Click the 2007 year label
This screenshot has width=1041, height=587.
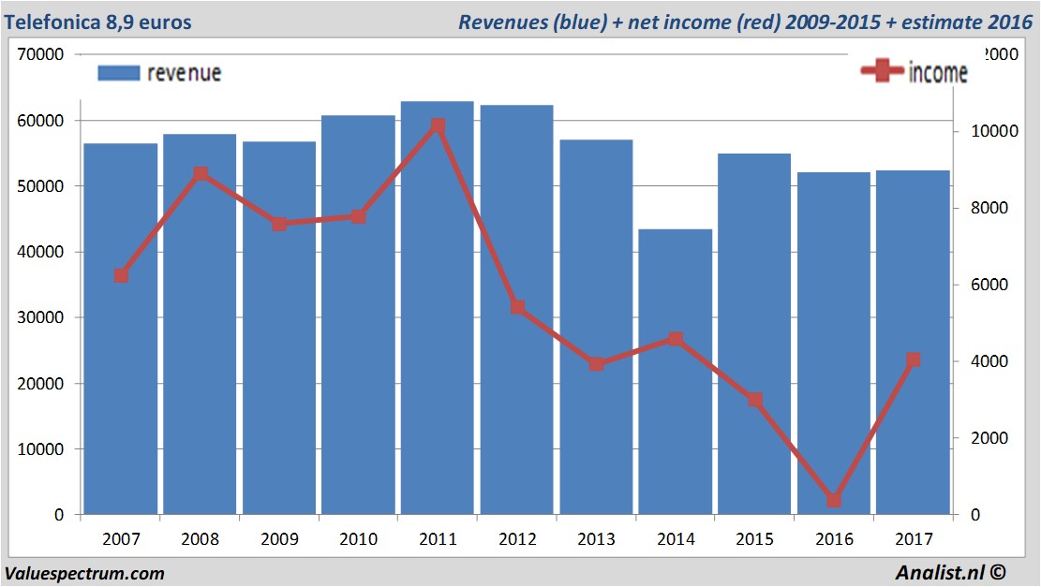pos(121,539)
